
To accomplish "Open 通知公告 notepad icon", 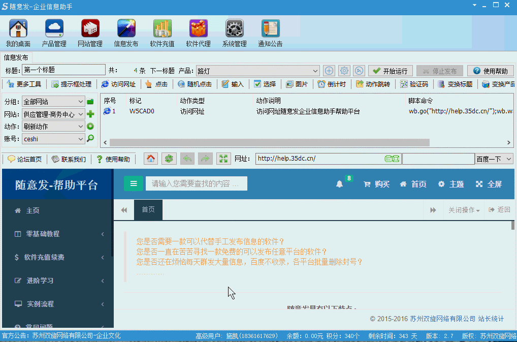I will click(270, 28).
